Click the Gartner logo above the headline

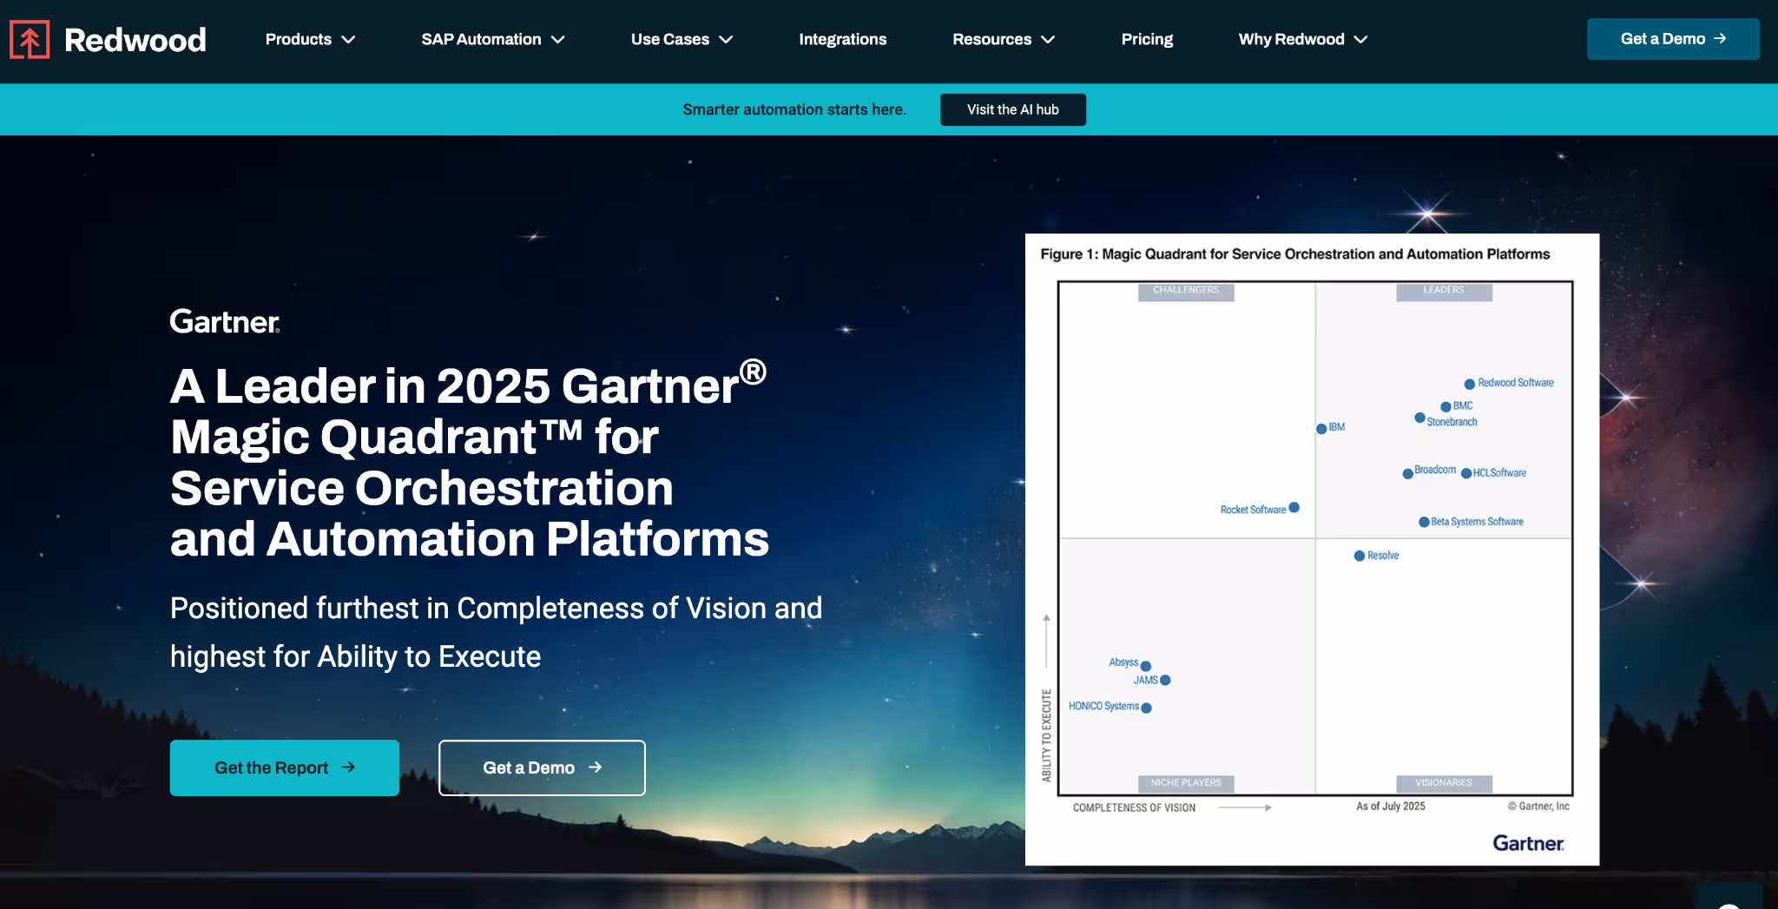[x=225, y=322]
